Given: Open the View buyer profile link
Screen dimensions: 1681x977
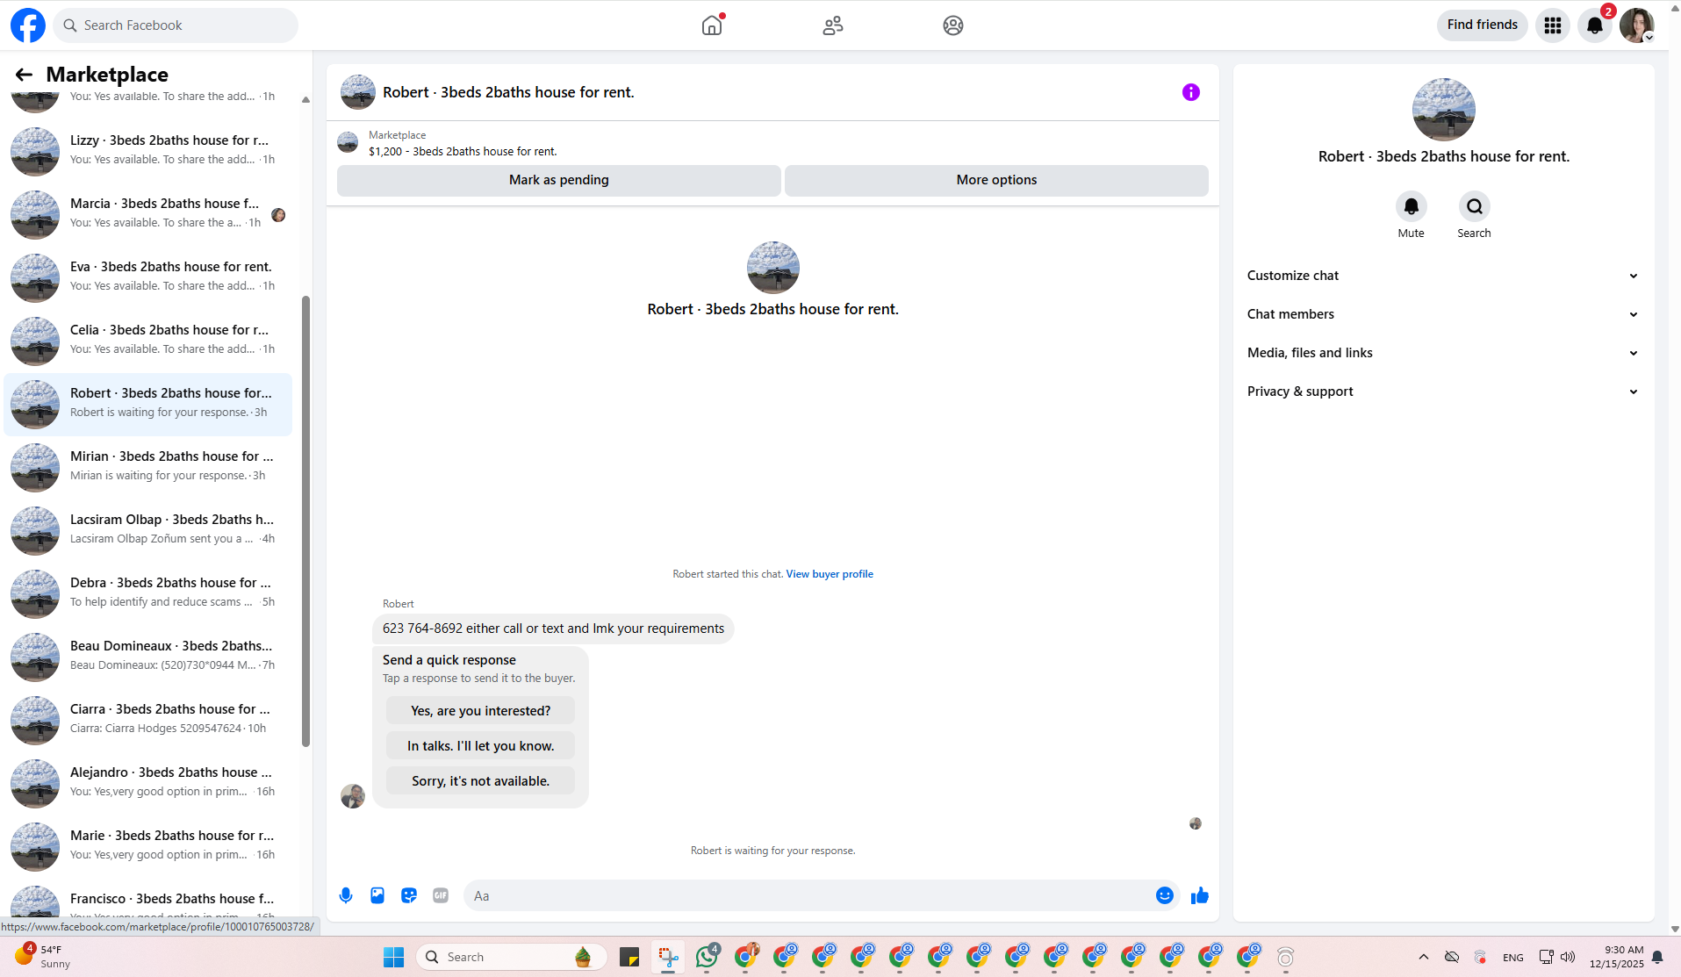Looking at the screenshot, I should pyautogui.click(x=830, y=574).
